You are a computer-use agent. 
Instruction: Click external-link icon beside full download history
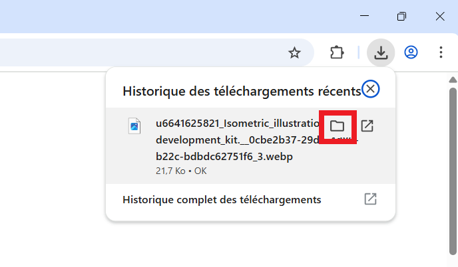(x=371, y=199)
